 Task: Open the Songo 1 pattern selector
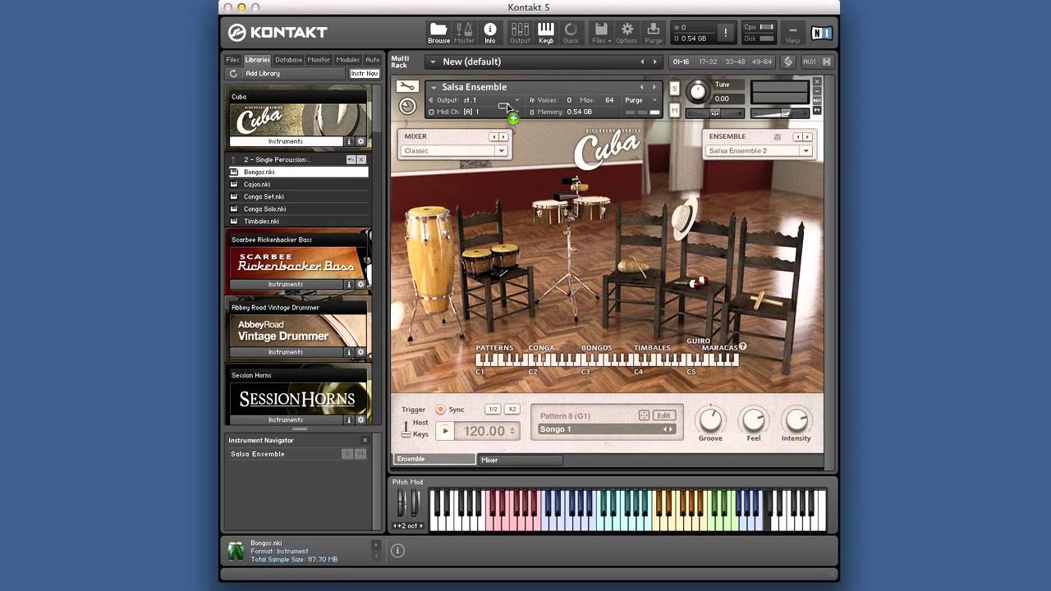point(606,429)
